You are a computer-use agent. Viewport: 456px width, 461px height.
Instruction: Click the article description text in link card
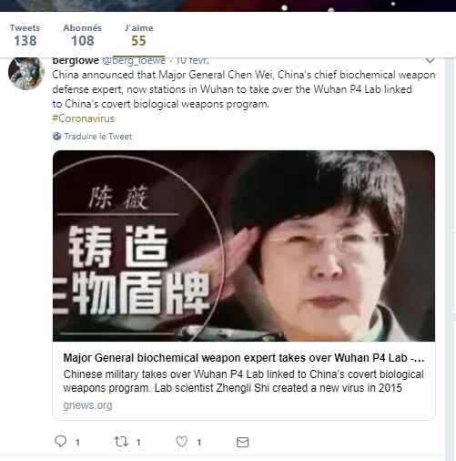(x=244, y=381)
